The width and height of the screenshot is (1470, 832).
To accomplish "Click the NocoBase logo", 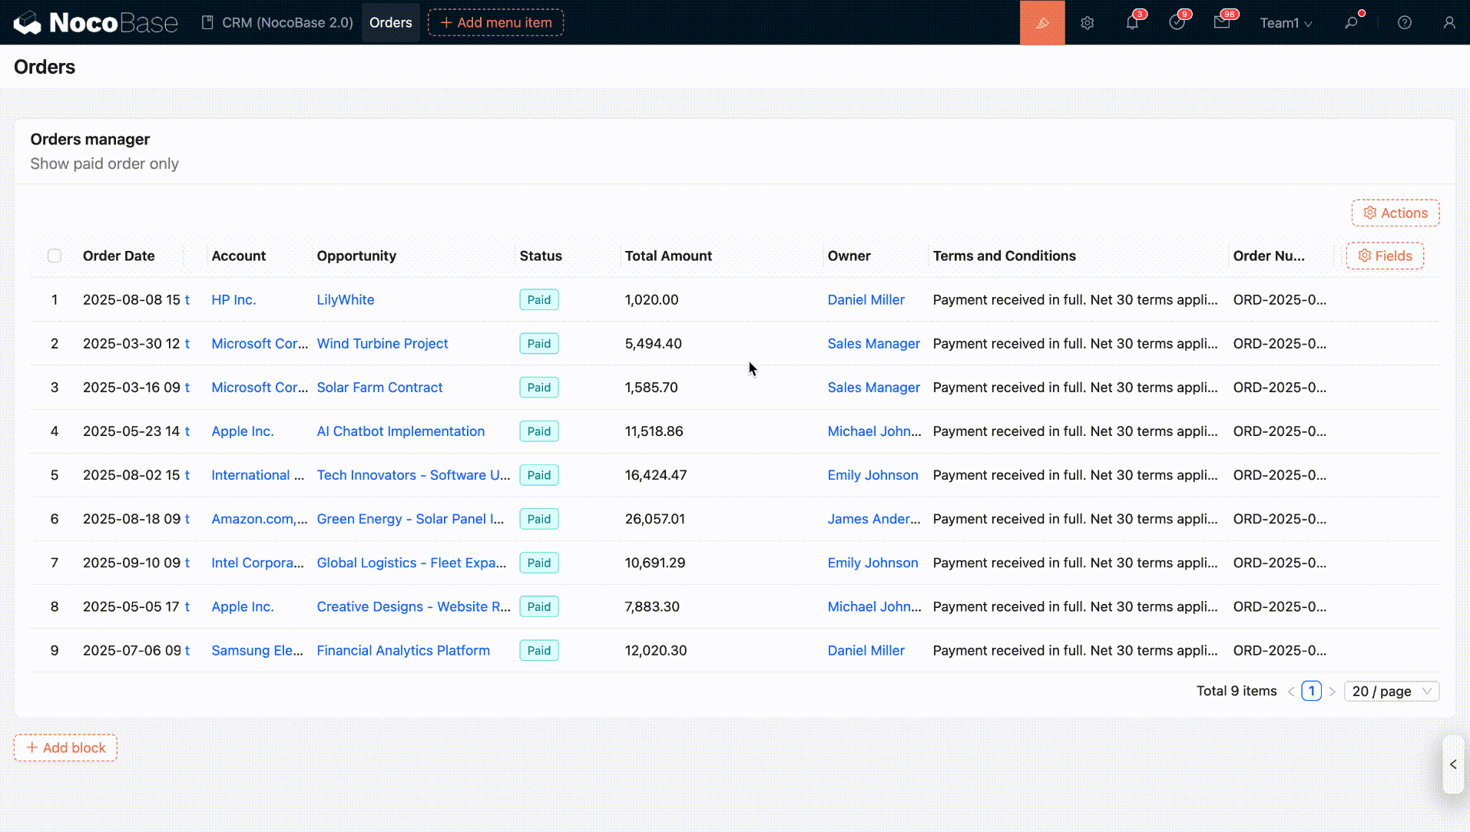I will tap(95, 23).
